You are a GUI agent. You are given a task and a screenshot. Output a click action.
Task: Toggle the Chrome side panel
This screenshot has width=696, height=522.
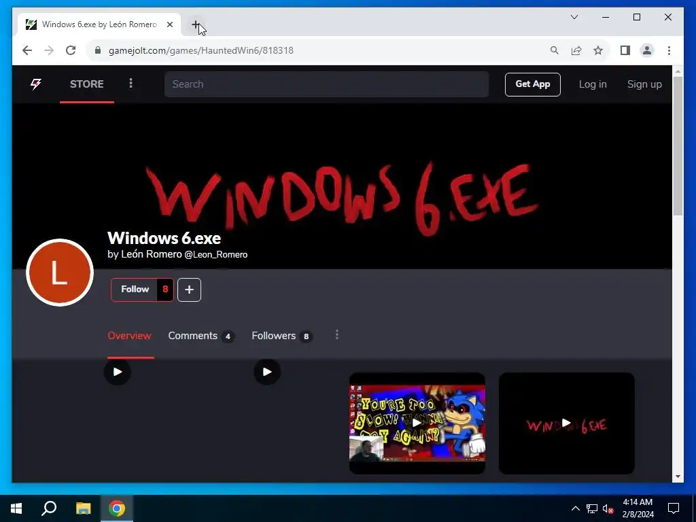point(625,50)
